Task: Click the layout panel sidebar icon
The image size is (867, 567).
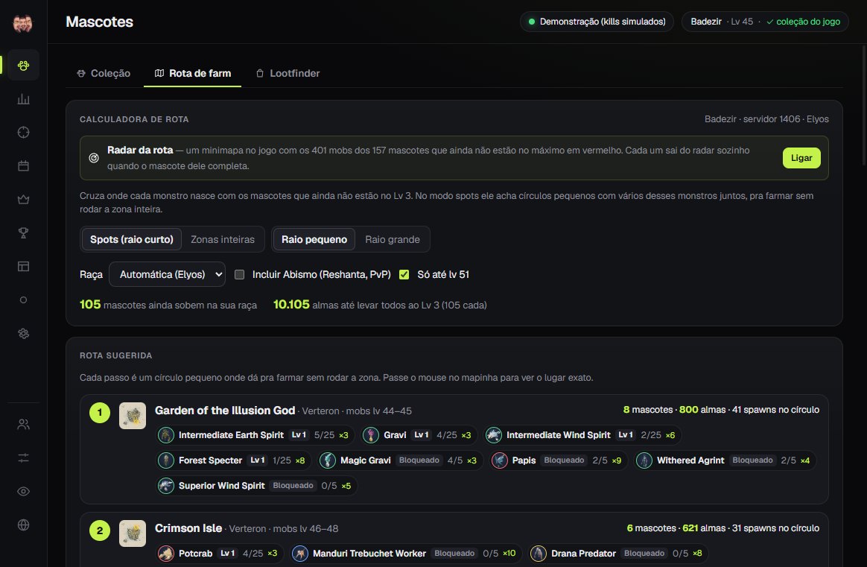Action: [x=23, y=266]
